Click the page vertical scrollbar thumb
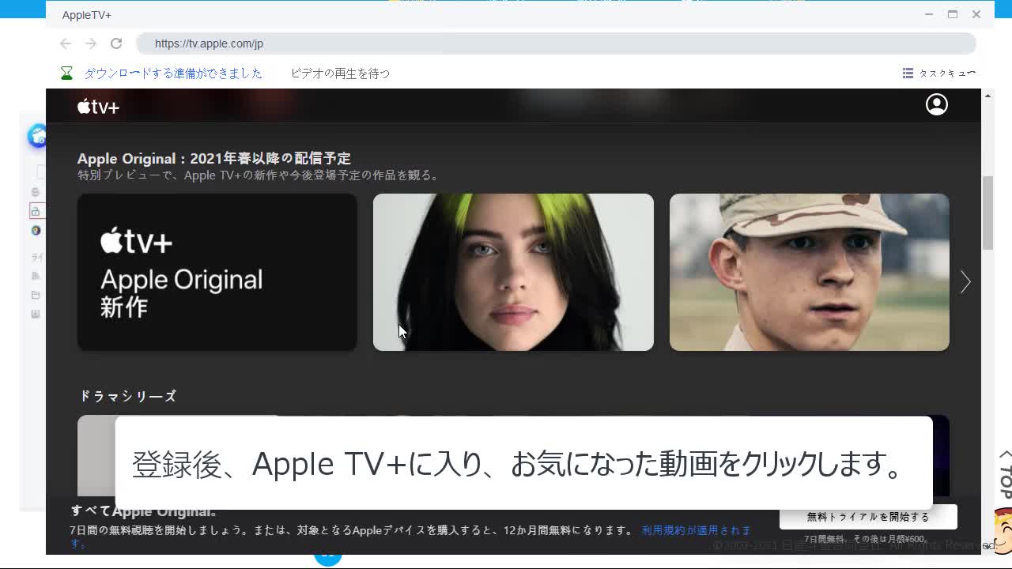The width and height of the screenshot is (1012, 569). [987, 213]
